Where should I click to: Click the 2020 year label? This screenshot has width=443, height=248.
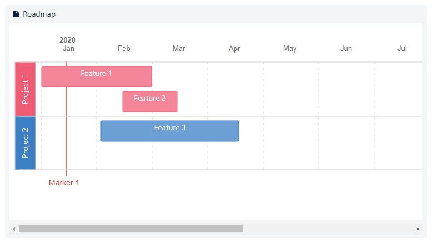coord(67,40)
